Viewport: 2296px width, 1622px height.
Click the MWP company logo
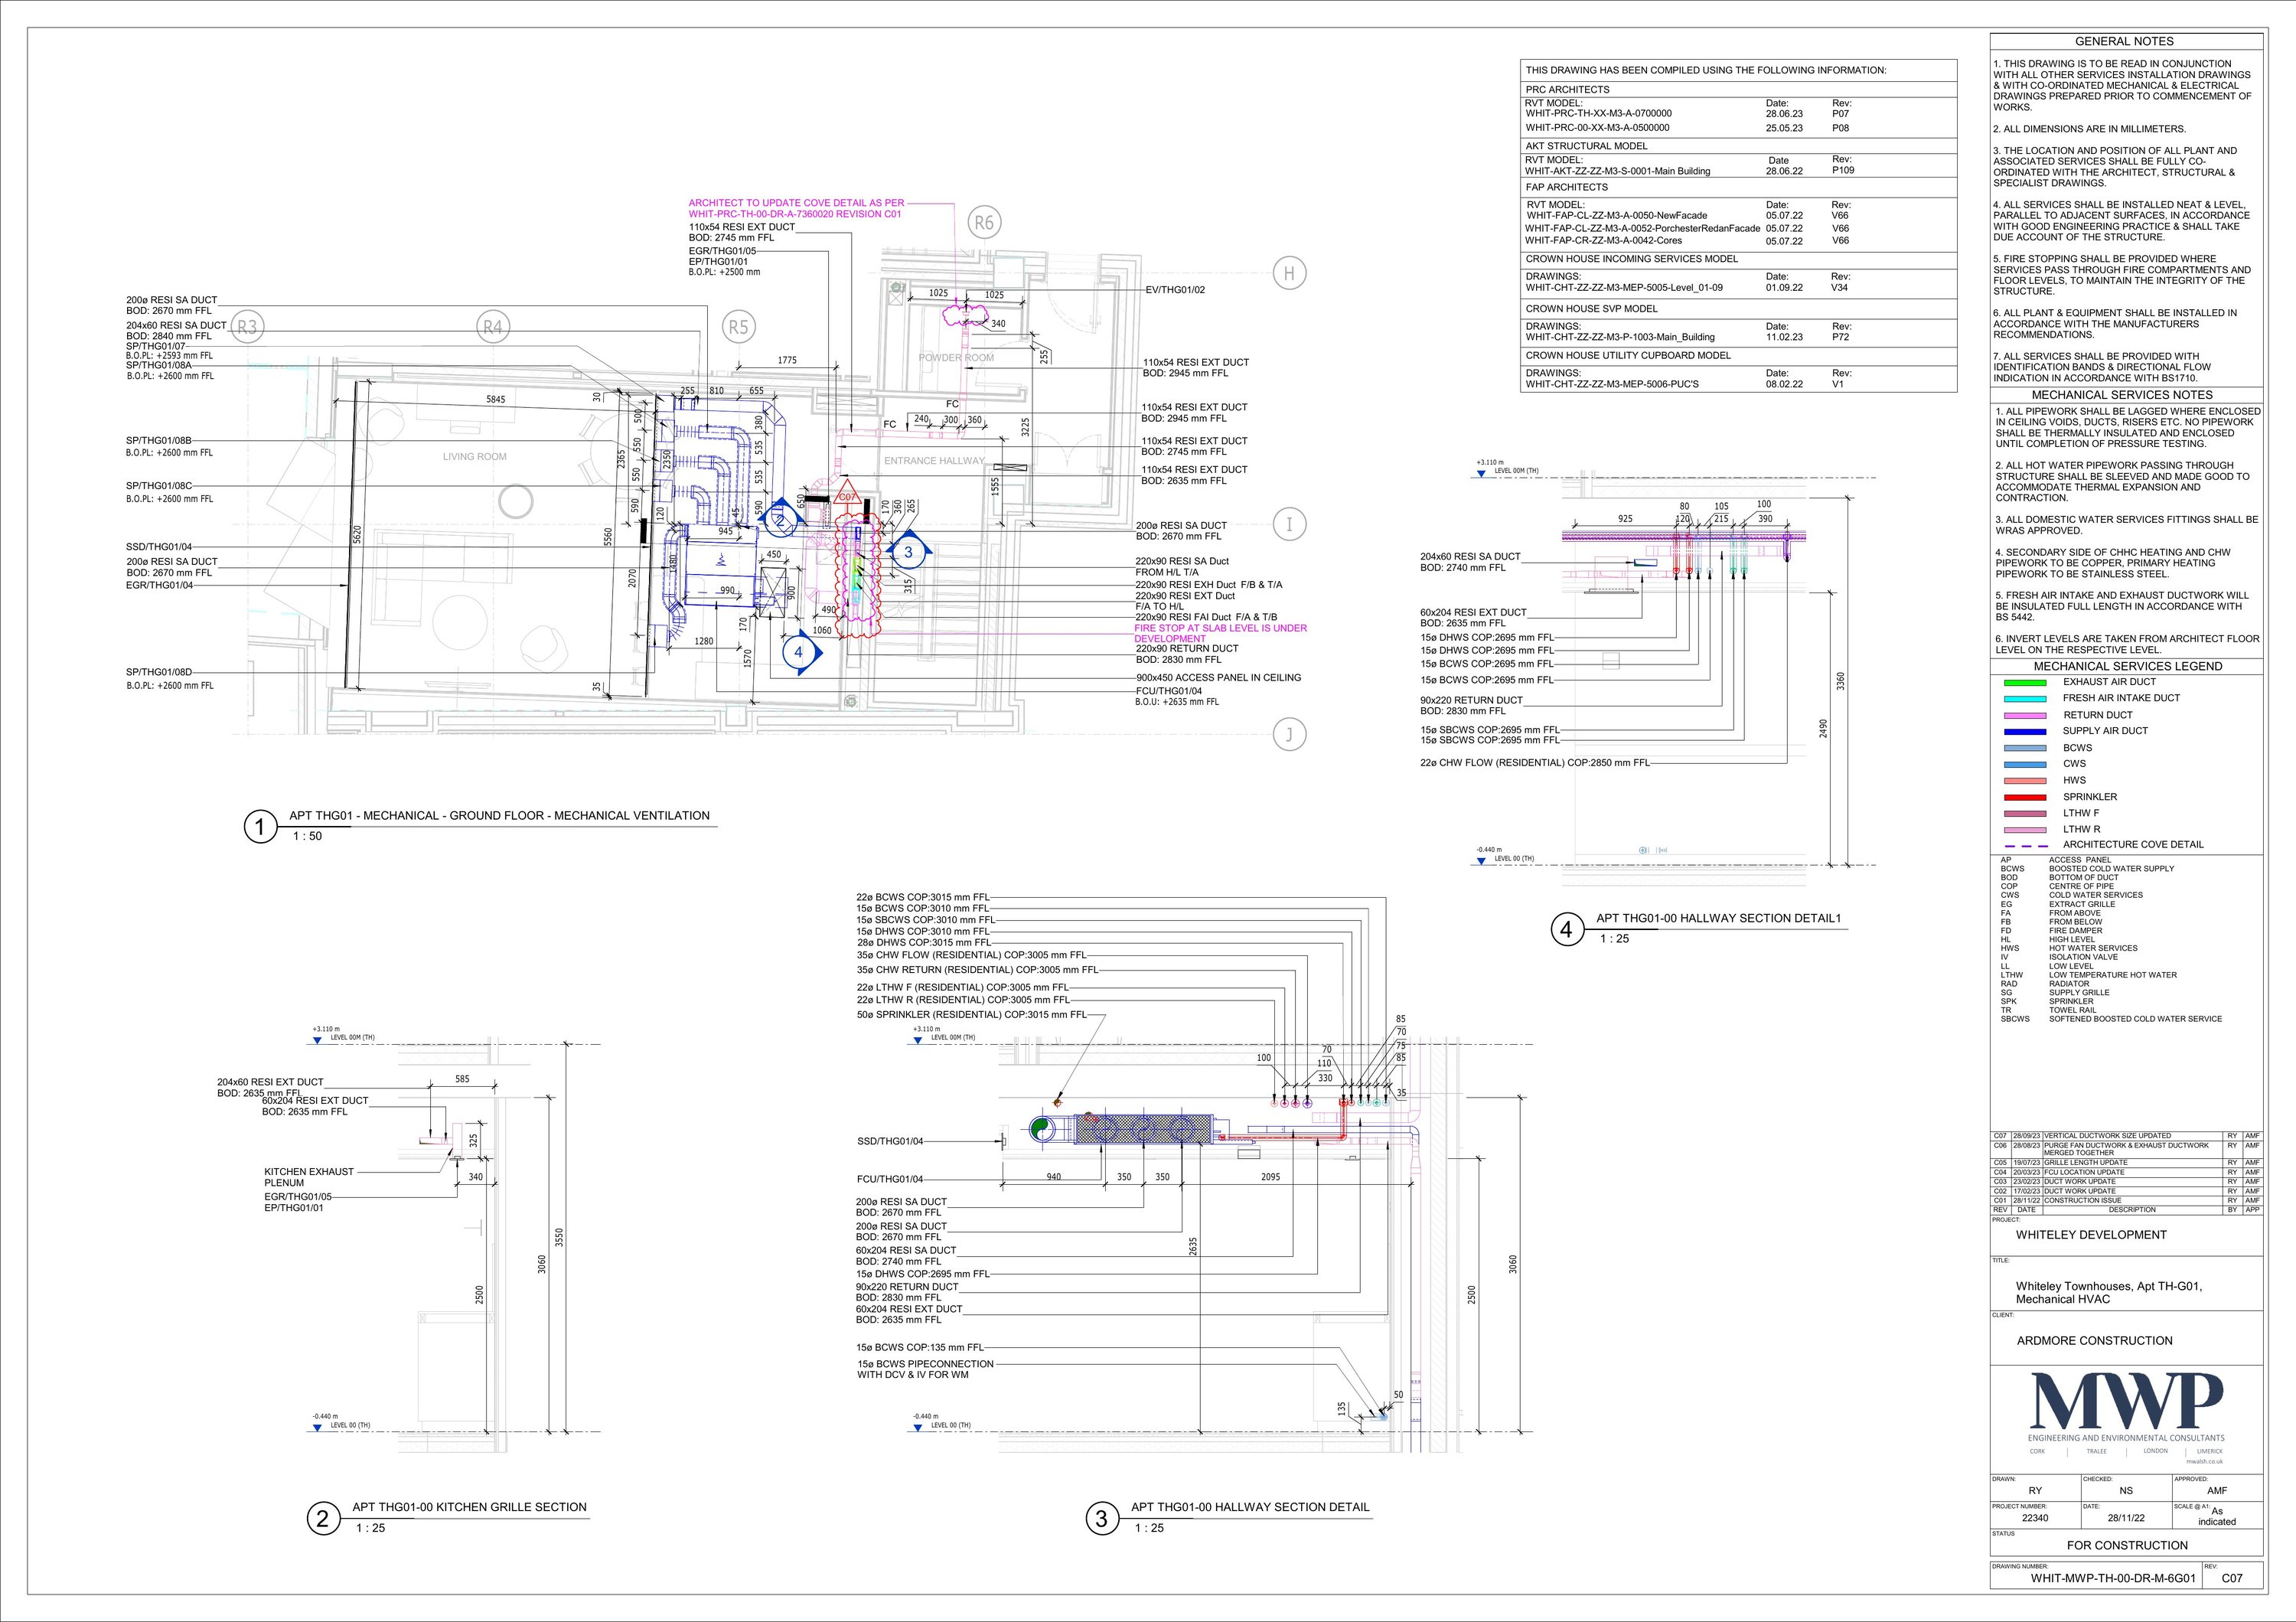pos(2125,1404)
